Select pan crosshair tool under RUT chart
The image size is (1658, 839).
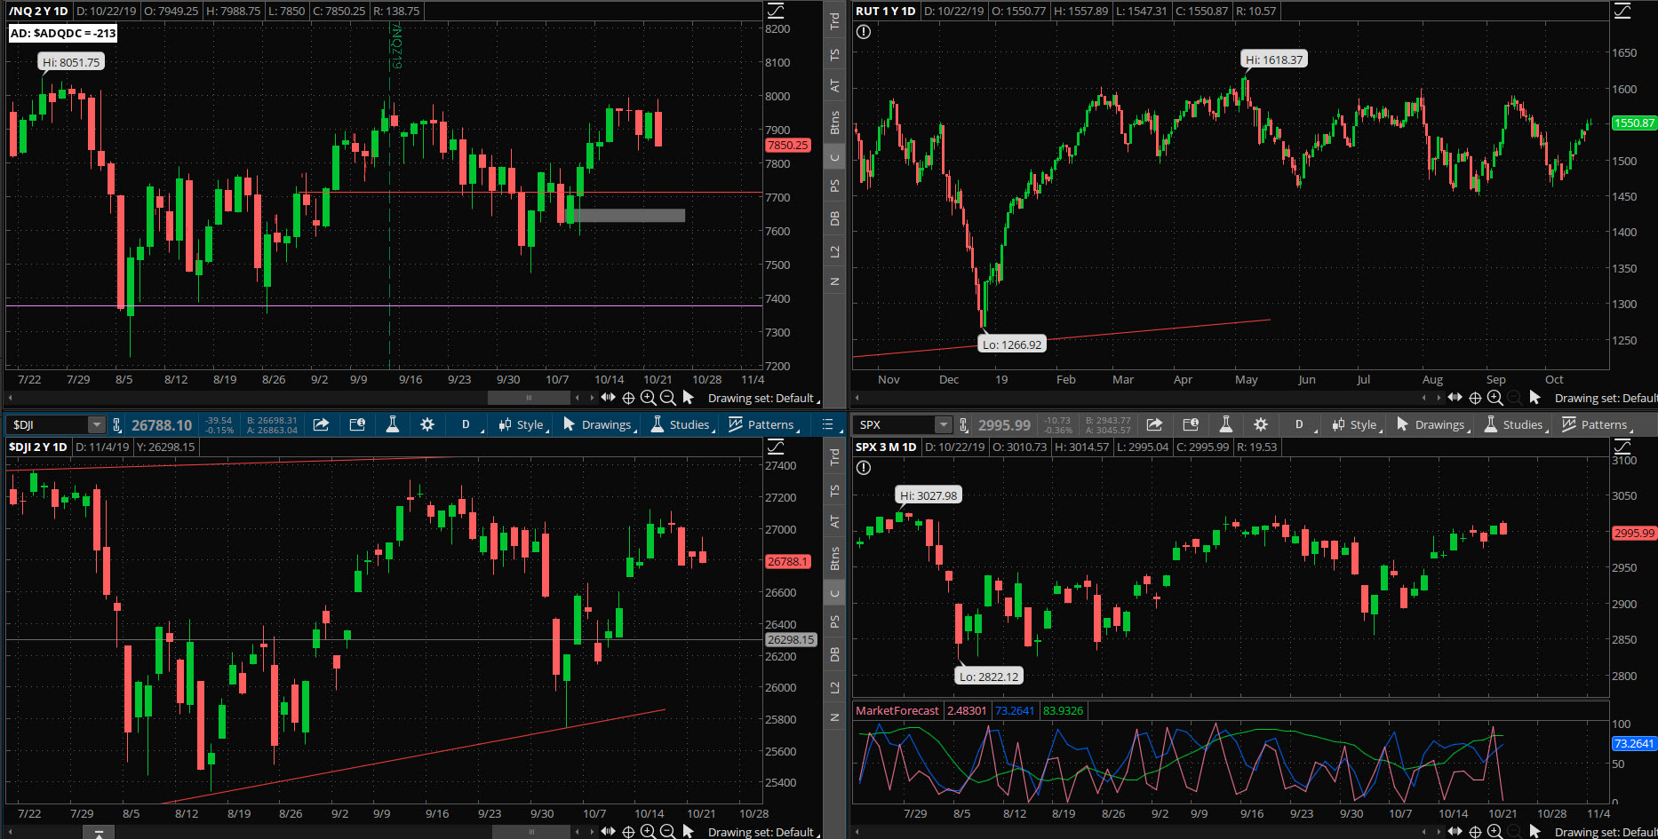[x=1475, y=398]
